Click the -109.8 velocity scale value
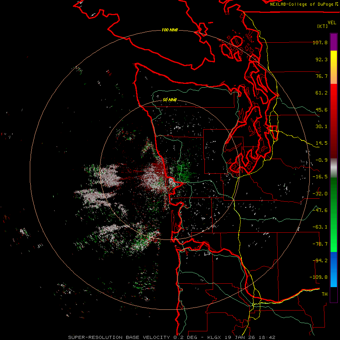The width and height of the screenshot is (340, 340). pos(318,277)
